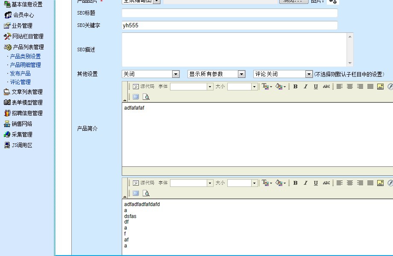The width and height of the screenshot is (393, 256).
Task: Open 文章列表管理 in the sidebar
Action: pos(27,92)
